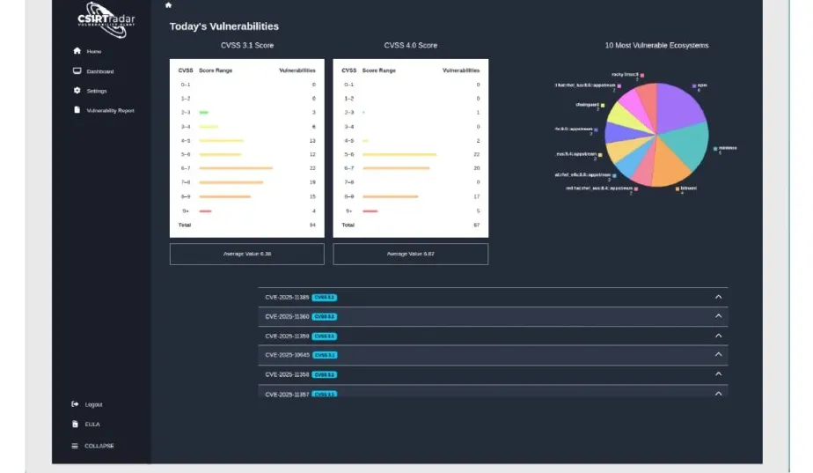Screen dimensions: 813x473
Task: Select the minimos legend swatch
Action: [715, 149]
